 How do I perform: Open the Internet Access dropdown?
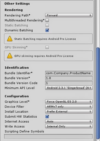pyautogui.click(x=69, y=121)
